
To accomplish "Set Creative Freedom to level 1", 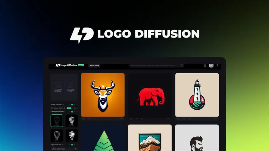I will [x=67, y=112].
